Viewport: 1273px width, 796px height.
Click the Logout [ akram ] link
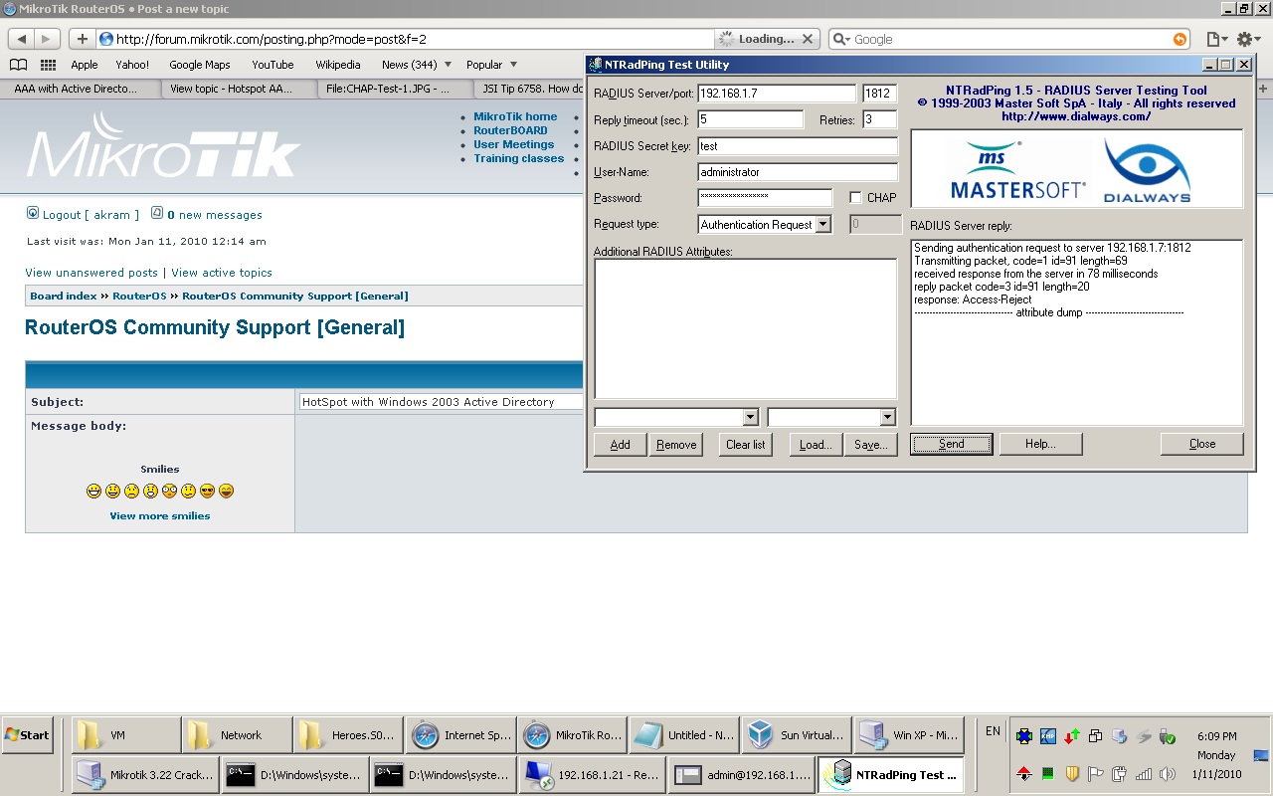coord(90,215)
